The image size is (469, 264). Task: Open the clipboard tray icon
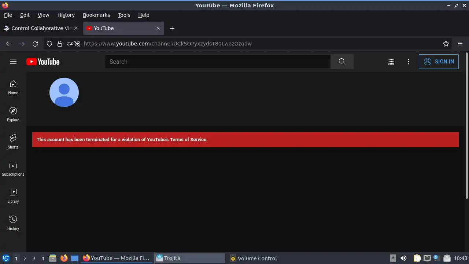point(417,258)
